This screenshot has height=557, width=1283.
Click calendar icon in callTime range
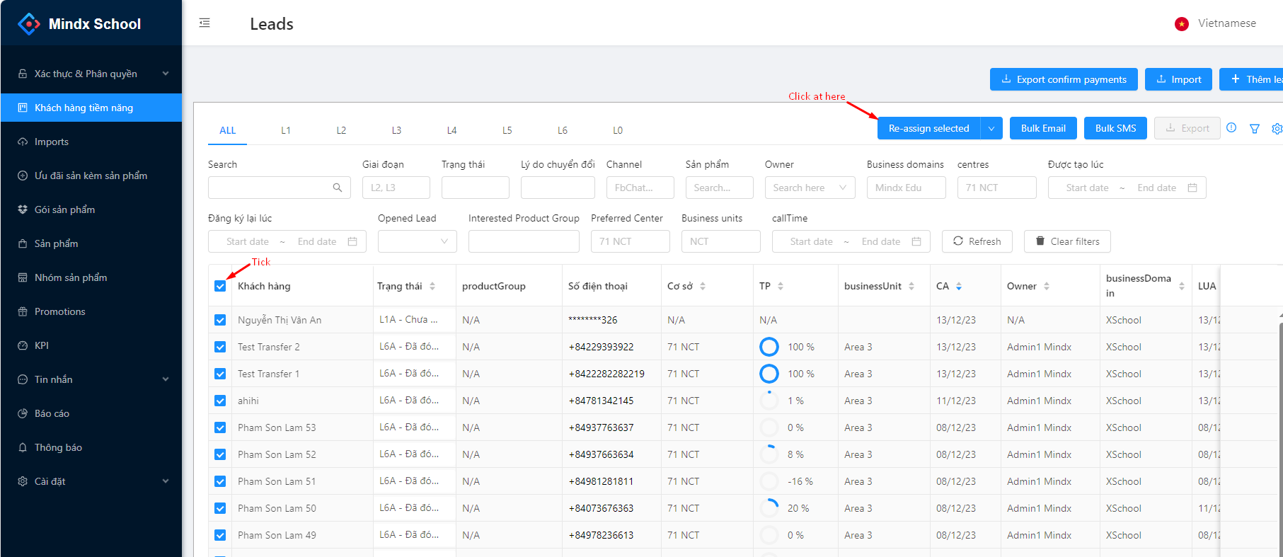(916, 241)
